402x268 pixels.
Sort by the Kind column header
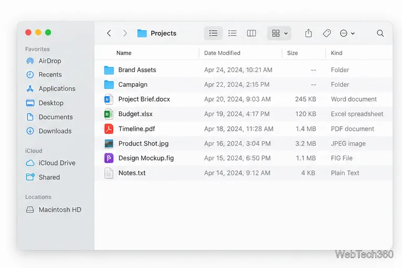point(337,53)
